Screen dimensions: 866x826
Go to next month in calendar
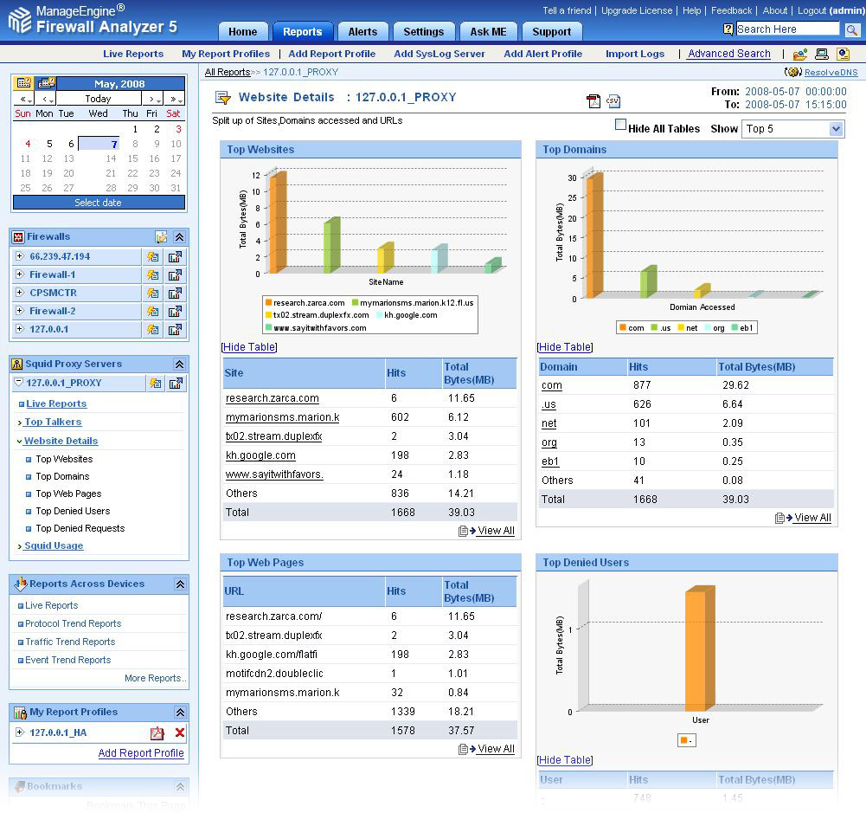[x=152, y=99]
